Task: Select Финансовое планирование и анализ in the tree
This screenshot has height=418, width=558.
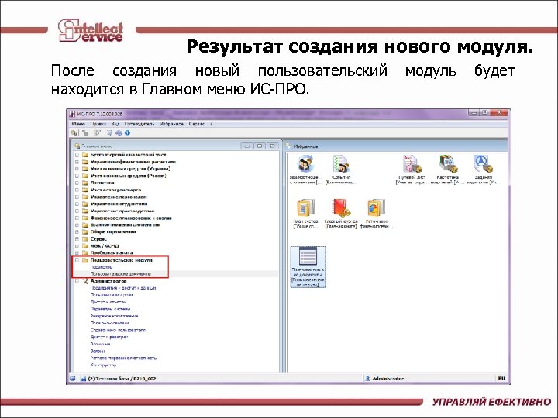Action: coord(131,218)
